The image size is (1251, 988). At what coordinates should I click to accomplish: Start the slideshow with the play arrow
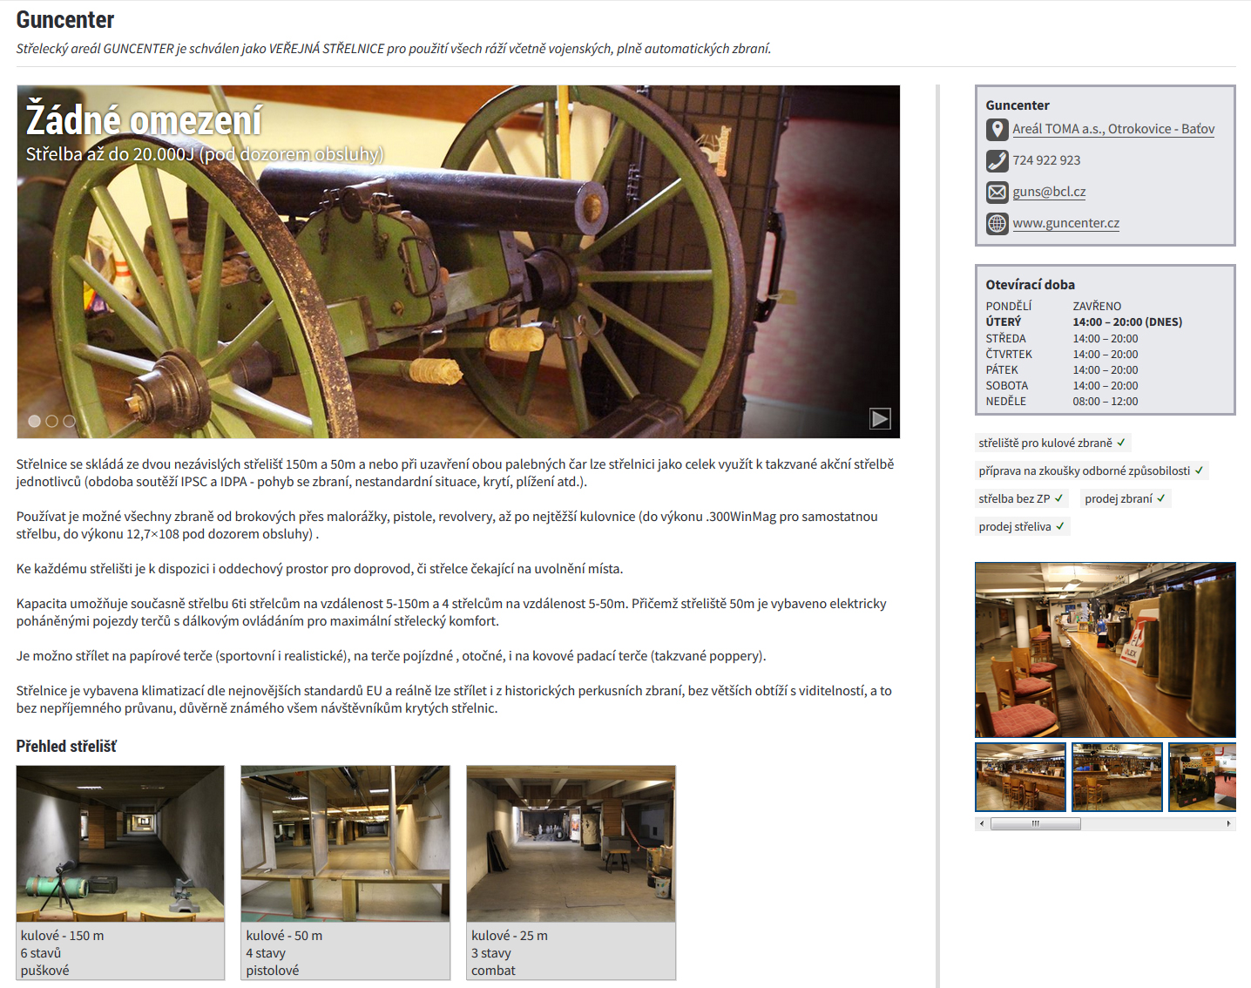click(x=880, y=419)
